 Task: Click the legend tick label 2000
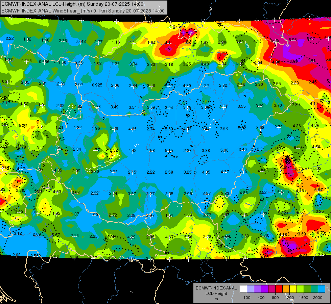(318, 298)
